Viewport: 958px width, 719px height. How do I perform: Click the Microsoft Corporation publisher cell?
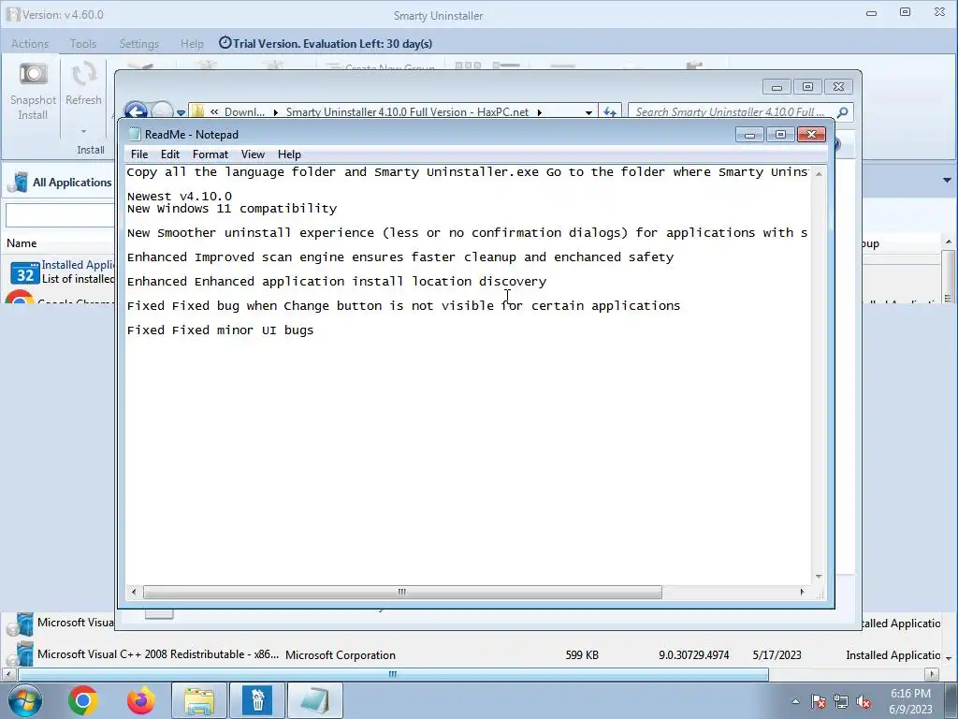341,655
